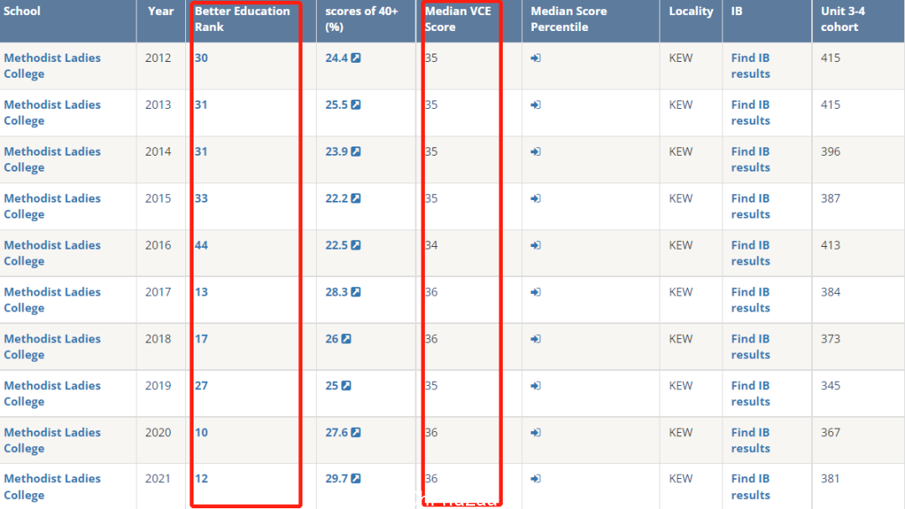Click Find IB results in 2013 row
The width and height of the screenshot is (905, 509).
click(750, 112)
